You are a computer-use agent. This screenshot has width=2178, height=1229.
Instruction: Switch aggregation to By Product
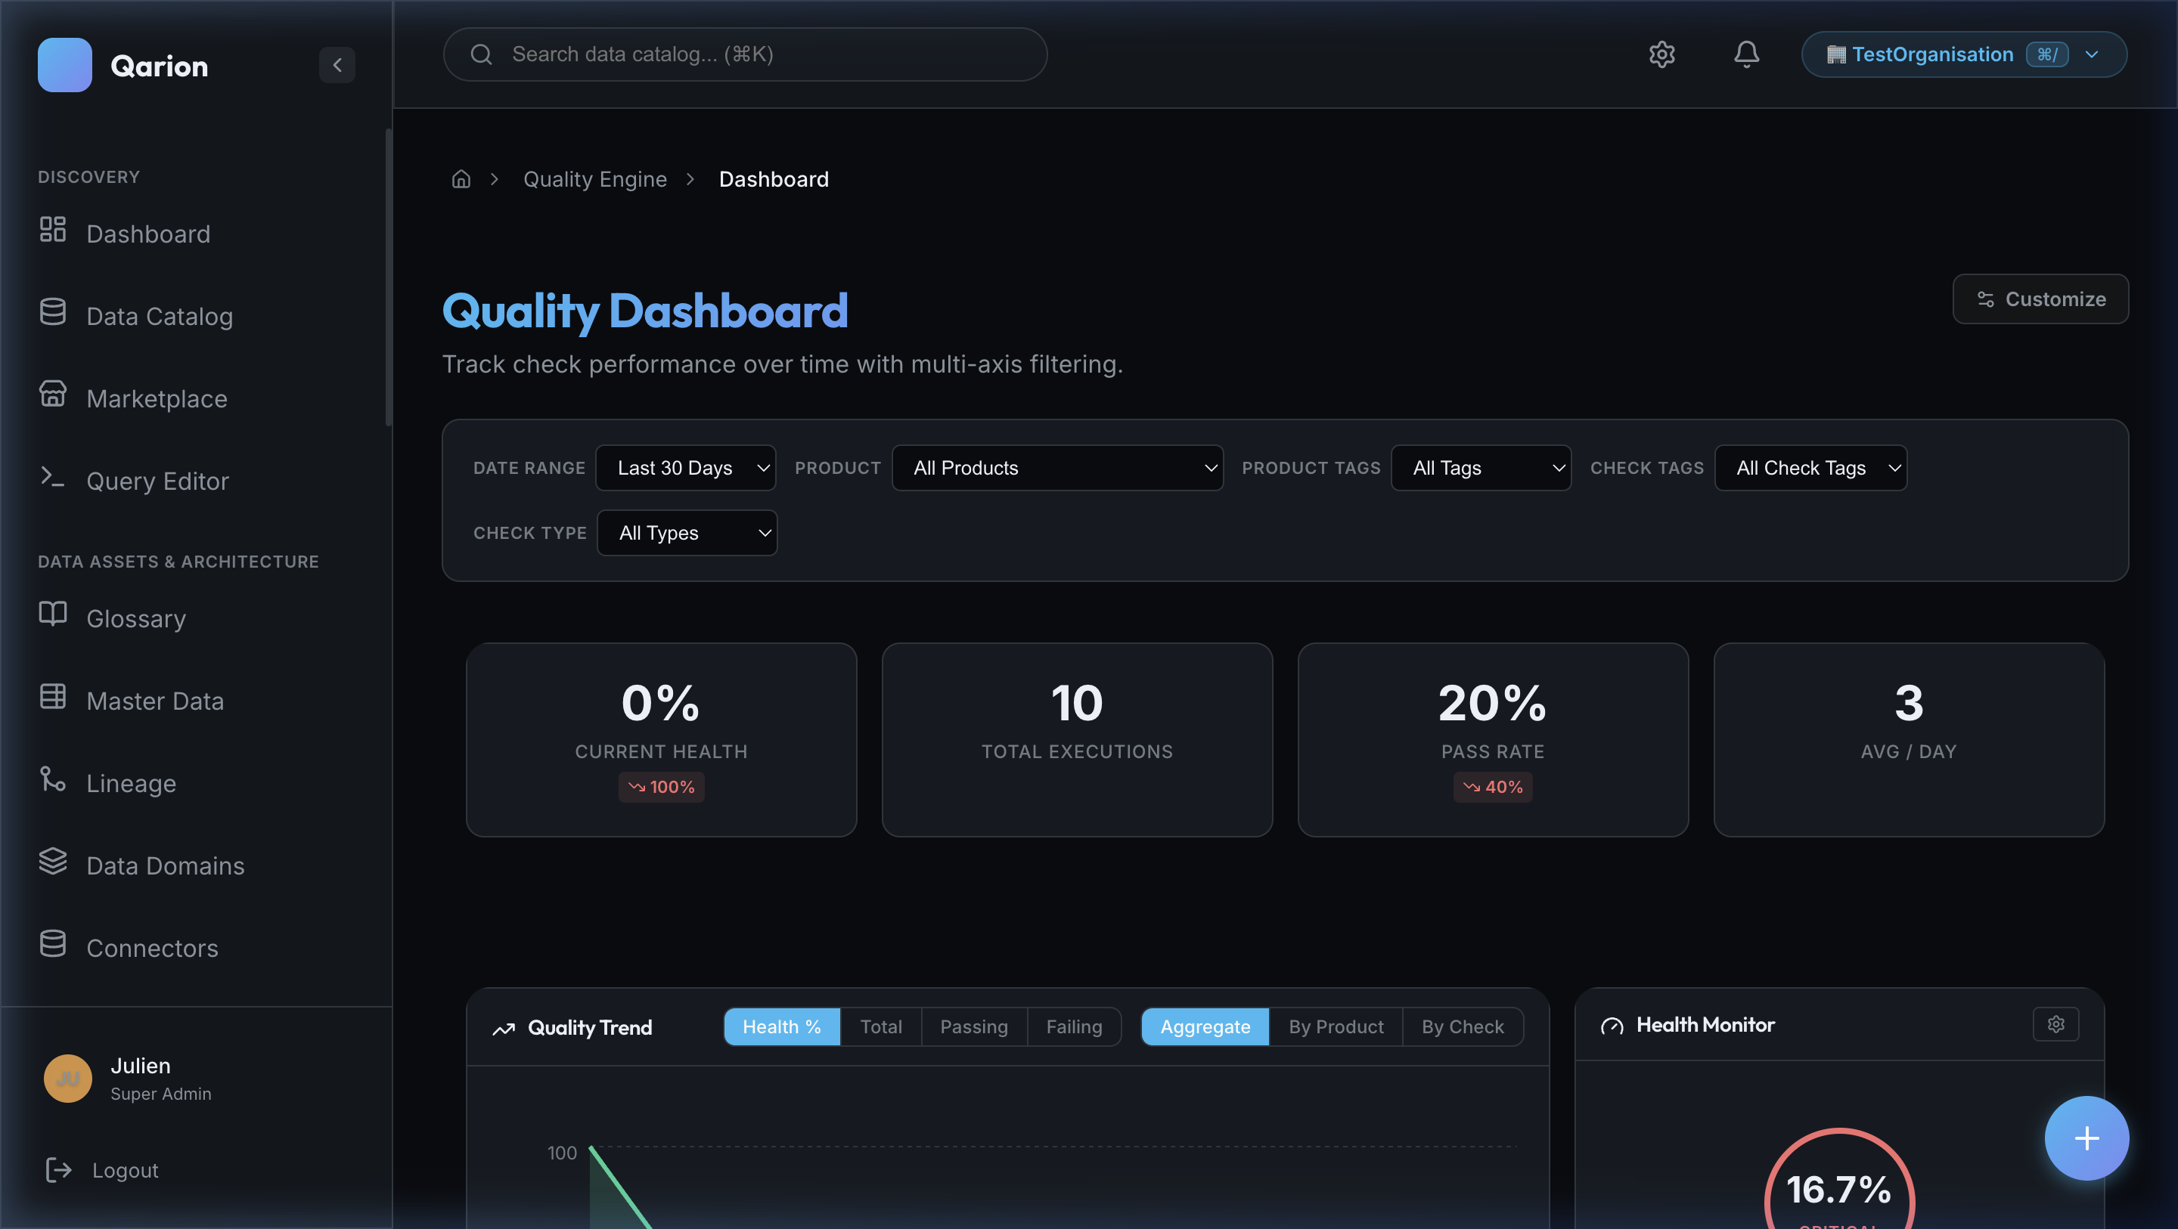tap(1336, 1026)
